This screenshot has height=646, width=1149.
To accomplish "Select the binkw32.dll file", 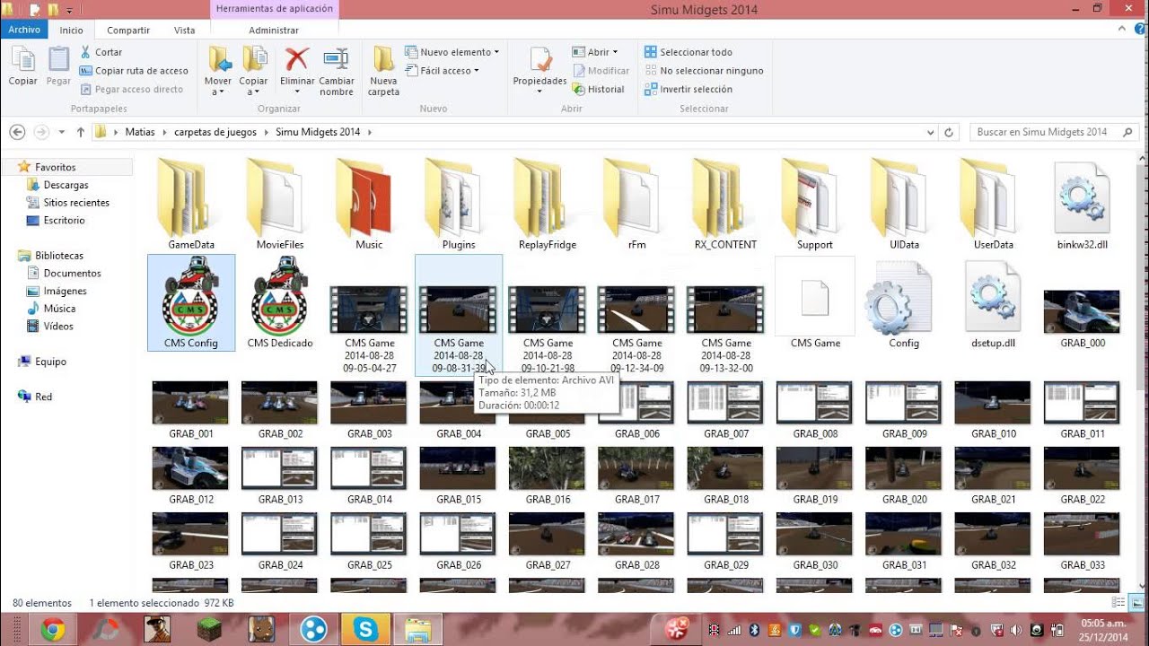I will coord(1083,204).
